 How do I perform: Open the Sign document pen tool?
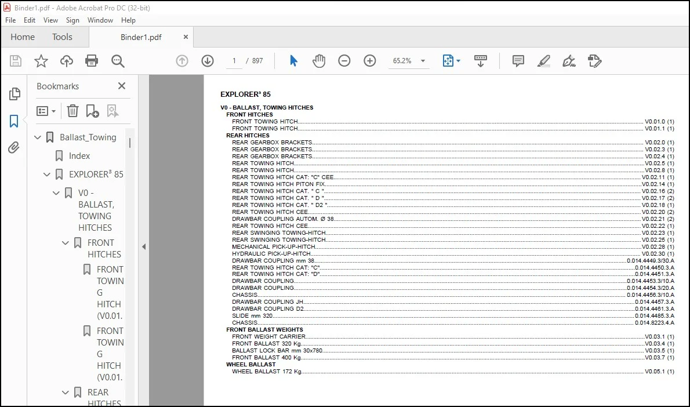569,61
